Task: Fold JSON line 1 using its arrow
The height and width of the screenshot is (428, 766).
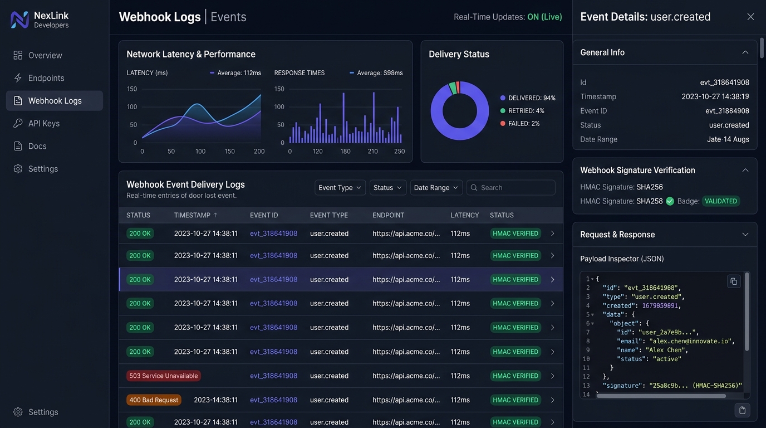Action: coord(592,279)
